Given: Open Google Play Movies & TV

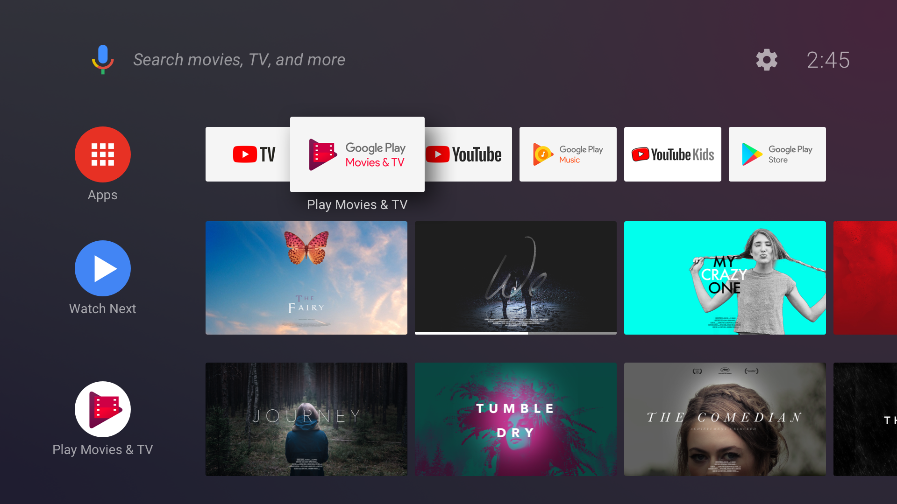Looking at the screenshot, I should coord(357,154).
